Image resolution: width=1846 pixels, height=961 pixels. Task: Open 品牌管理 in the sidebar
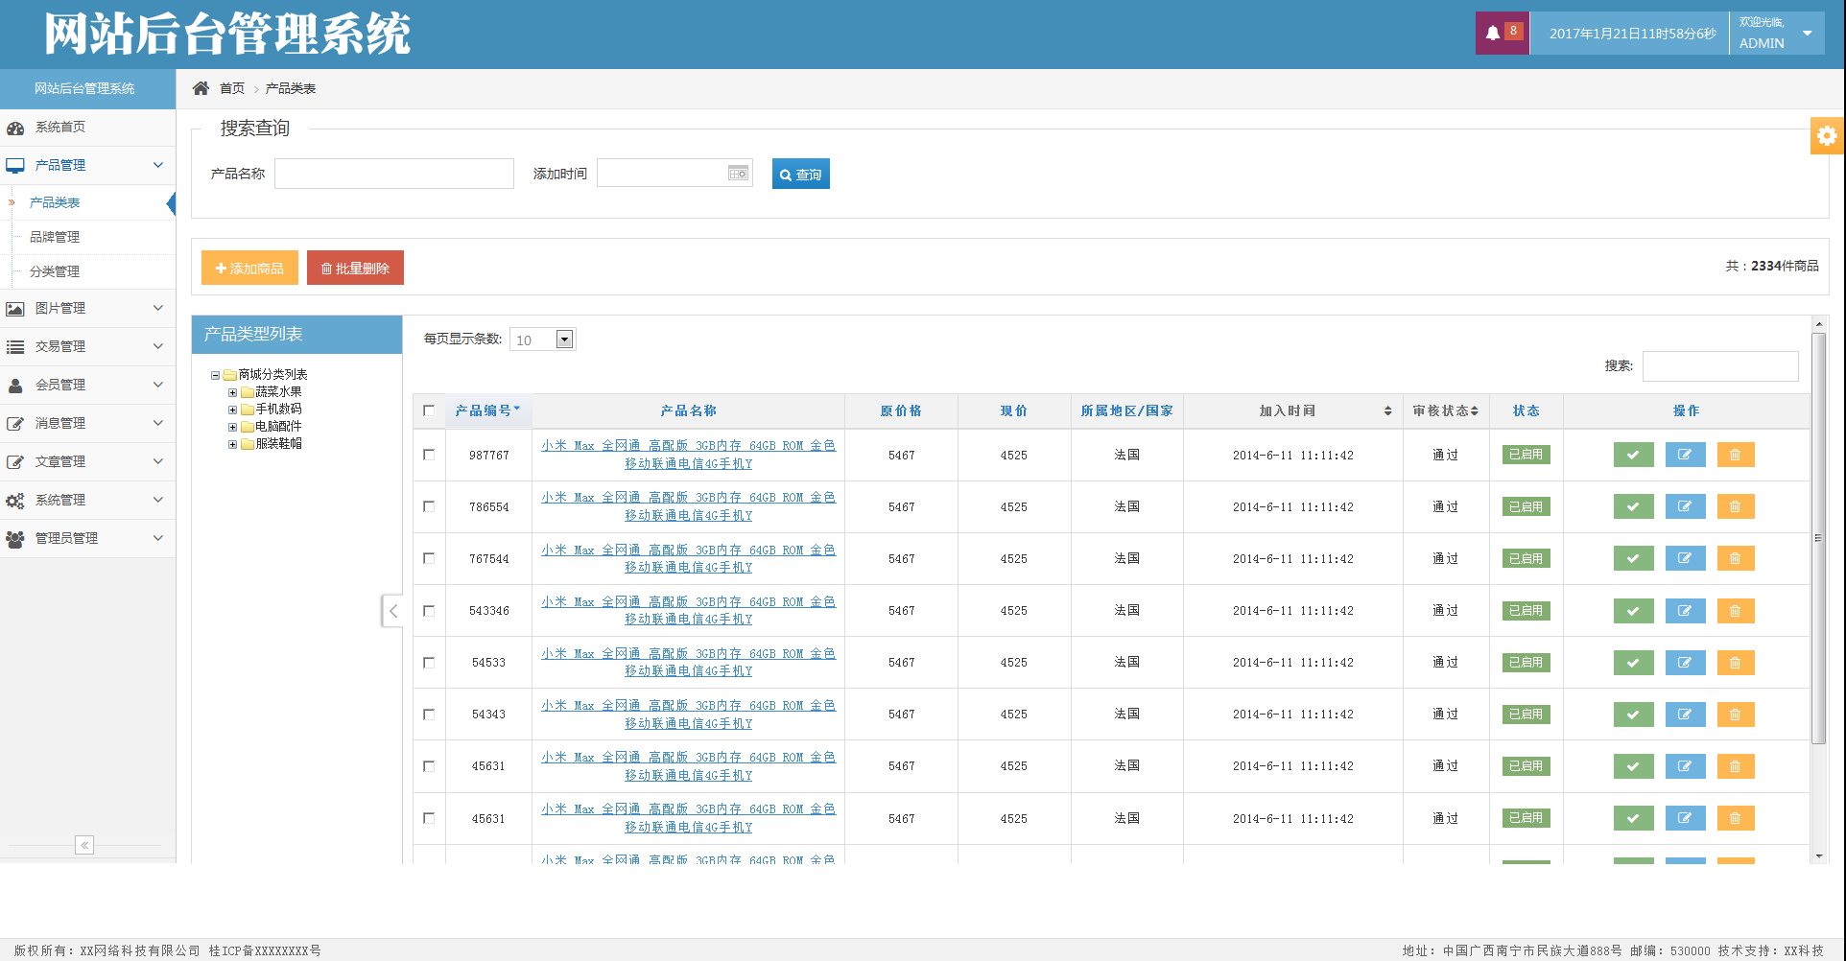pyautogui.click(x=55, y=237)
